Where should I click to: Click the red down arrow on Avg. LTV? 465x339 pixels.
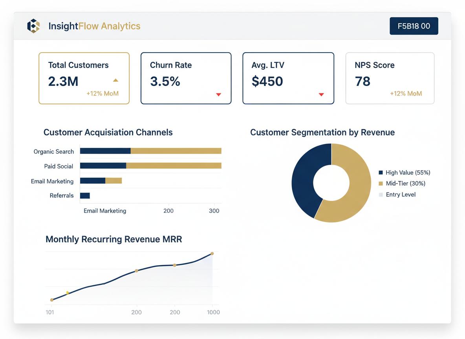321,95
